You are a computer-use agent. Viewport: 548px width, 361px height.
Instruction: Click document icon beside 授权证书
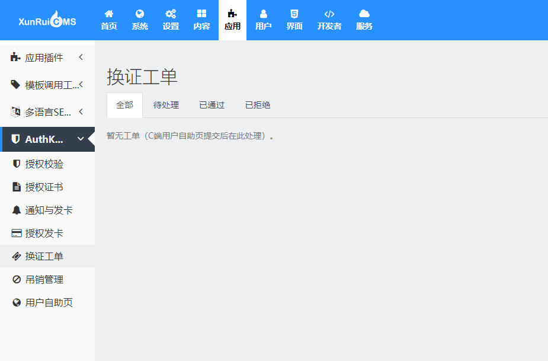point(17,187)
